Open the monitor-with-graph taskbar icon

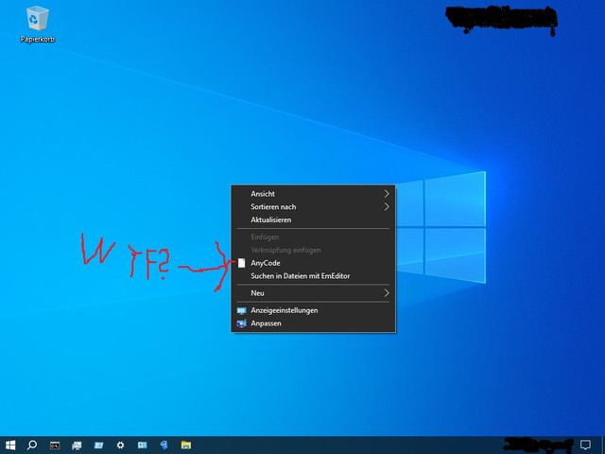77,445
